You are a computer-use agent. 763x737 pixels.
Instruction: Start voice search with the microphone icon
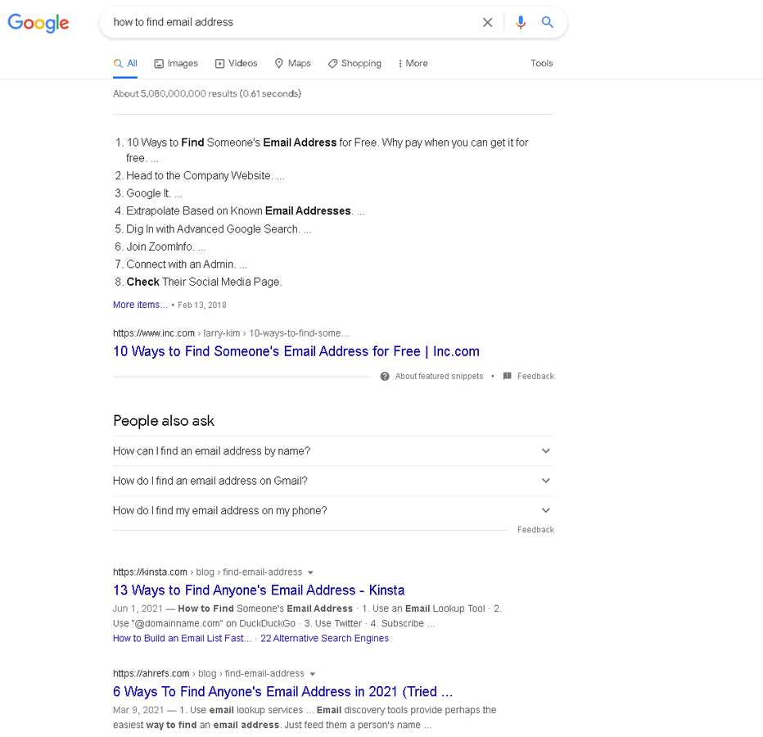click(521, 22)
